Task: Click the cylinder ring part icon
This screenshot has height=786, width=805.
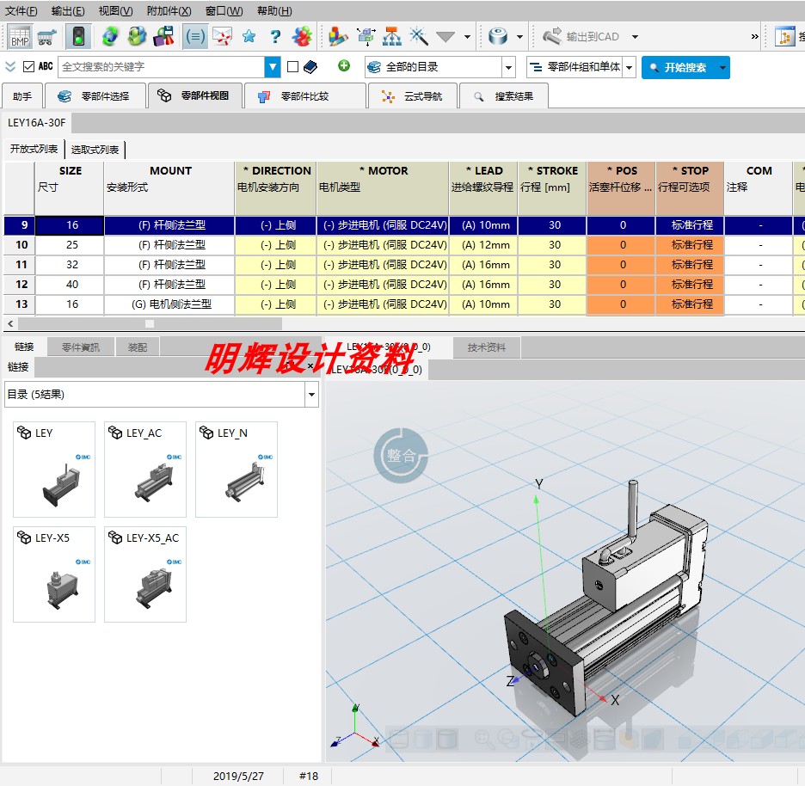Action: coord(498,36)
